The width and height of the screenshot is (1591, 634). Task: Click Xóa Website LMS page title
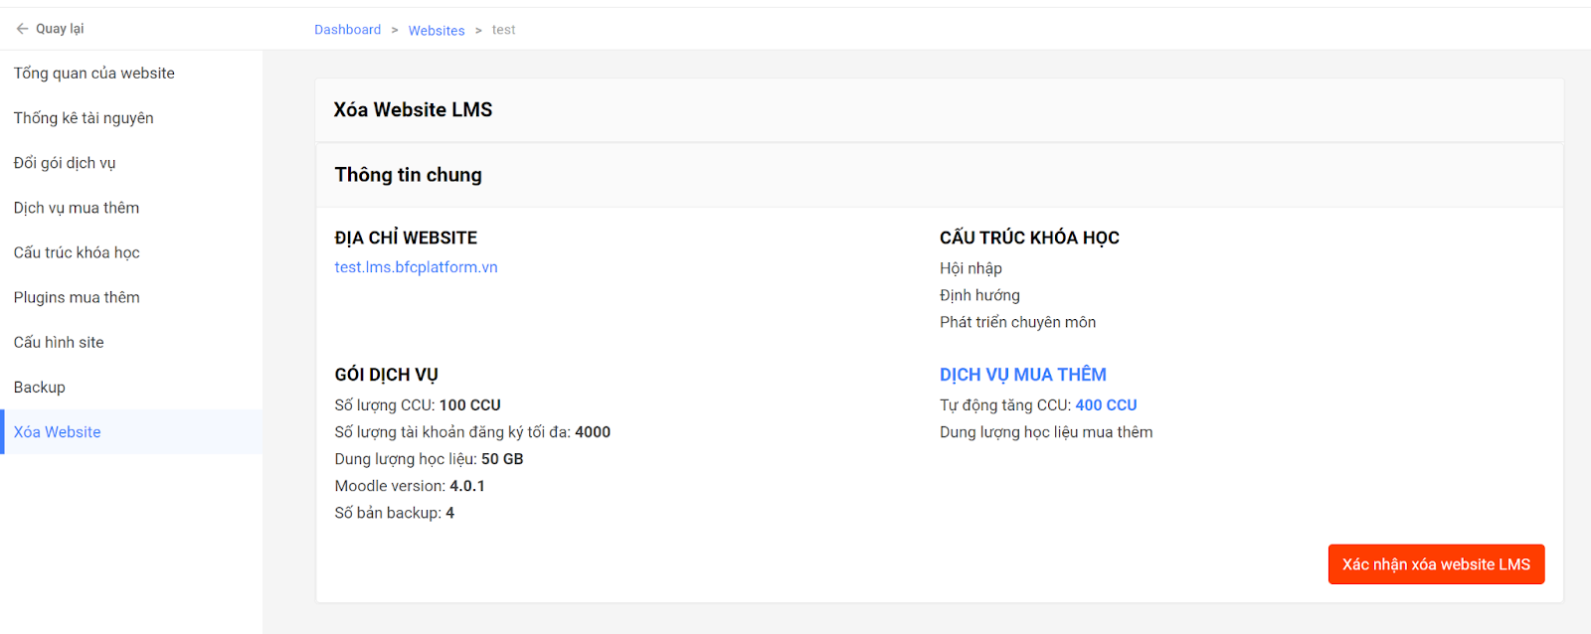[x=413, y=110]
